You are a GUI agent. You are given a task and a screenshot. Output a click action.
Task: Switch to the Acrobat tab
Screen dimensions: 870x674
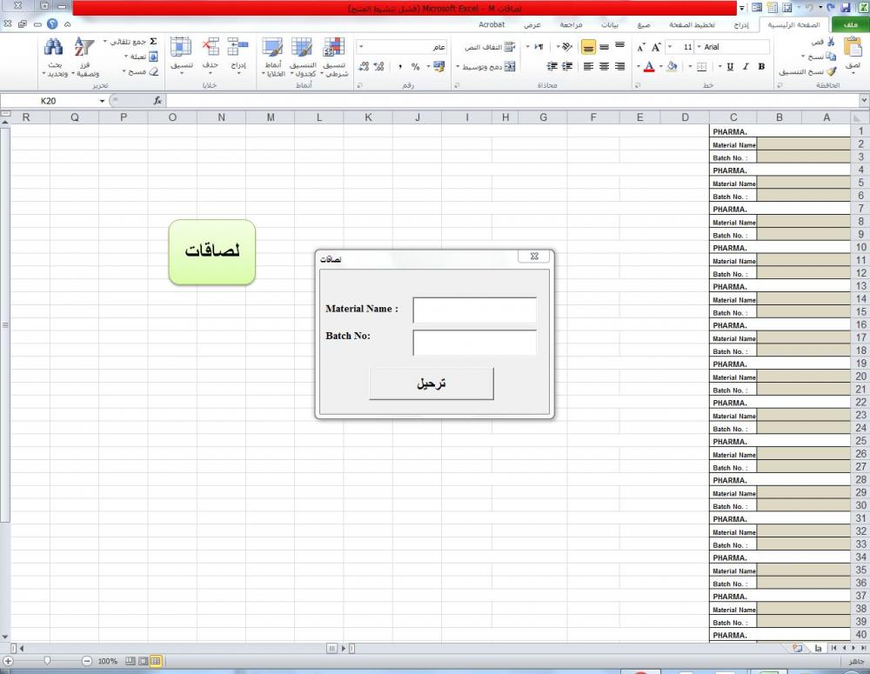point(492,25)
